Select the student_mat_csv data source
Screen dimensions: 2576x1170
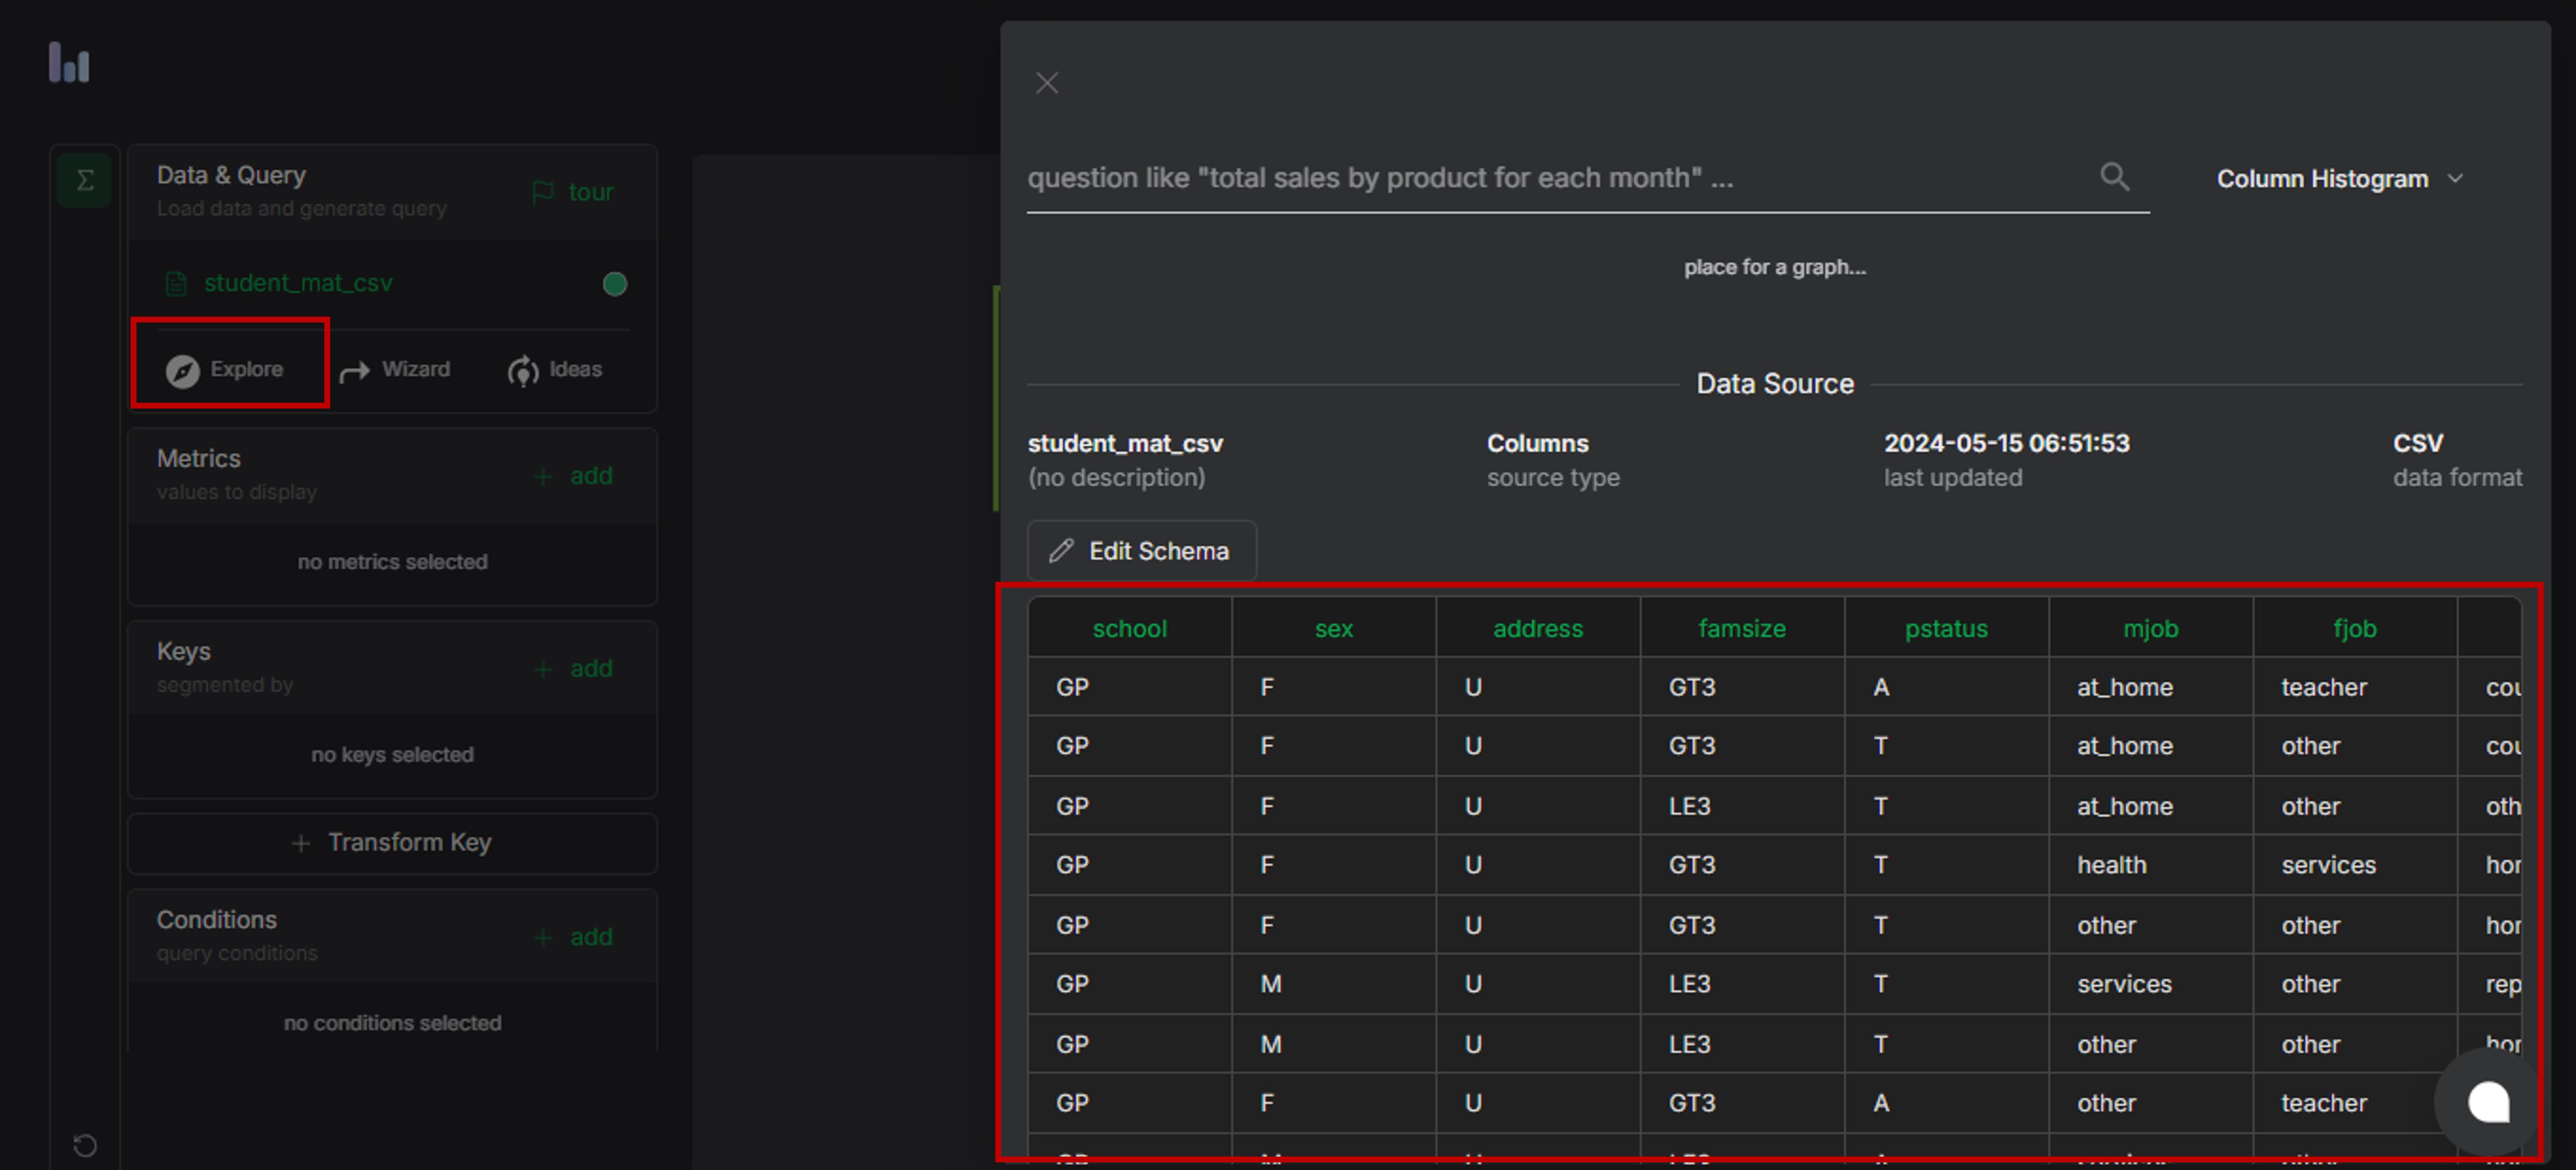297,283
